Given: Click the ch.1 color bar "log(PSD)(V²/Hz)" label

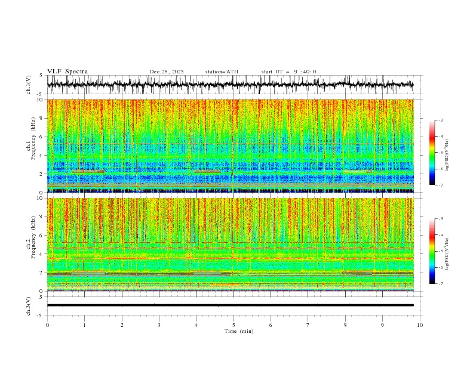Looking at the screenshot, I should [x=447, y=156].
